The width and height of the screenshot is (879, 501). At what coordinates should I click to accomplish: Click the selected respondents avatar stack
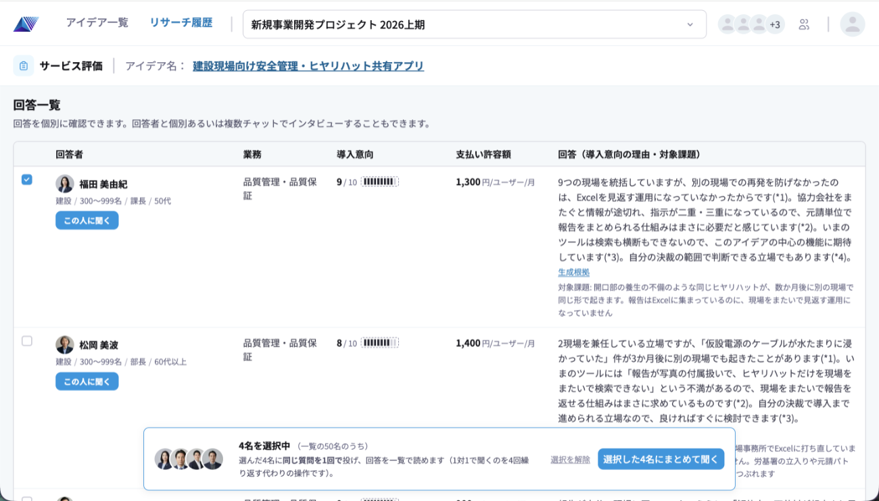[189, 459]
